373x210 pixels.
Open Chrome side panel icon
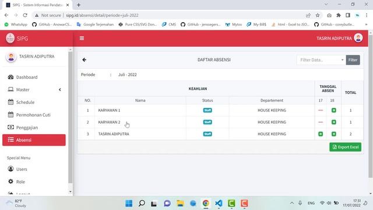pyautogui.click(x=348, y=15)
